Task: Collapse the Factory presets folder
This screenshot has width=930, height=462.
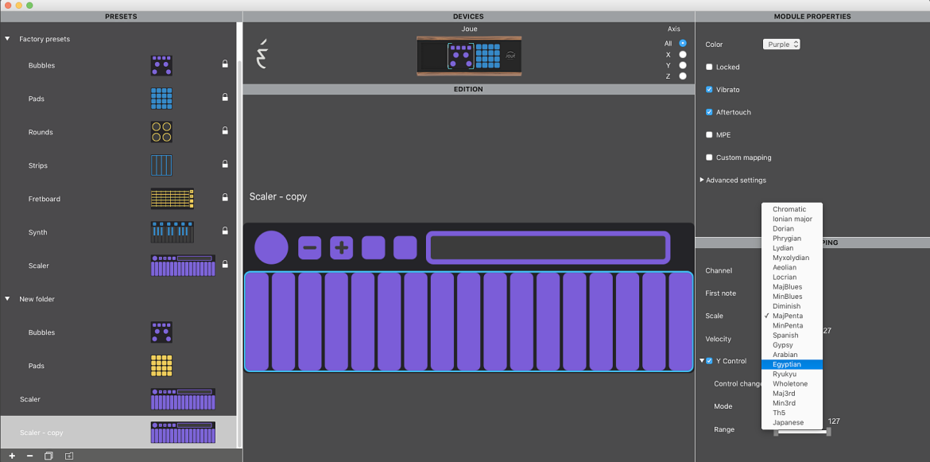Action: pyautogui.click(x=8, y=38)
